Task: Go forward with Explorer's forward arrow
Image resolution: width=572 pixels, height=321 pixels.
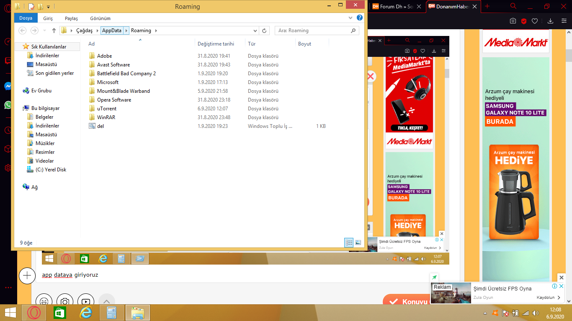Action: pos(35,31)
